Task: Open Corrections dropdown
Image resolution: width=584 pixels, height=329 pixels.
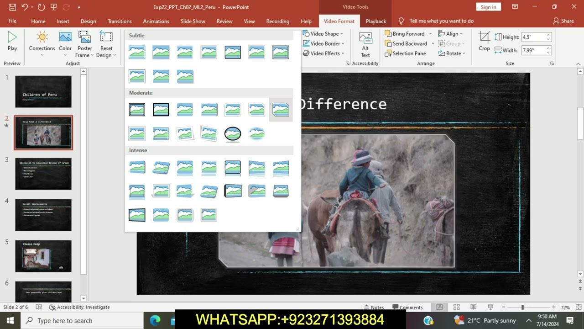Action: coord(42,45)
